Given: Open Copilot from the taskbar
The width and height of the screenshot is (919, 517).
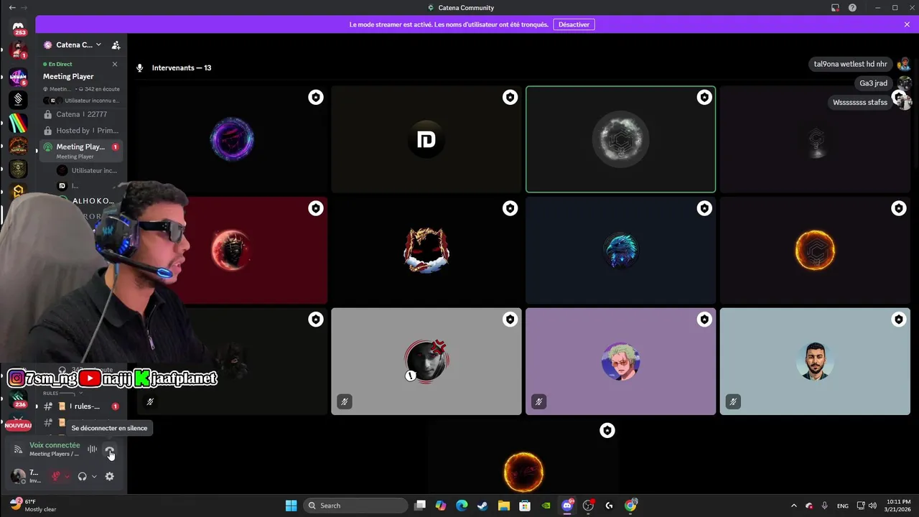Looking at the screenshot, I should point(440,506).
